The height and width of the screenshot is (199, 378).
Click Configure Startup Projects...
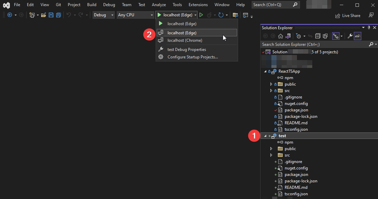[x=196, y=57]
